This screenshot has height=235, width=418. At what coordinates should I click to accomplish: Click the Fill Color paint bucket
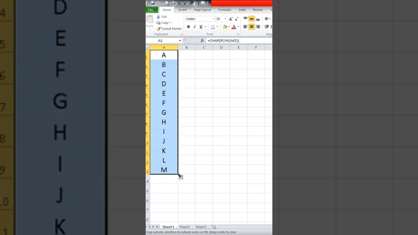(225, 27)
